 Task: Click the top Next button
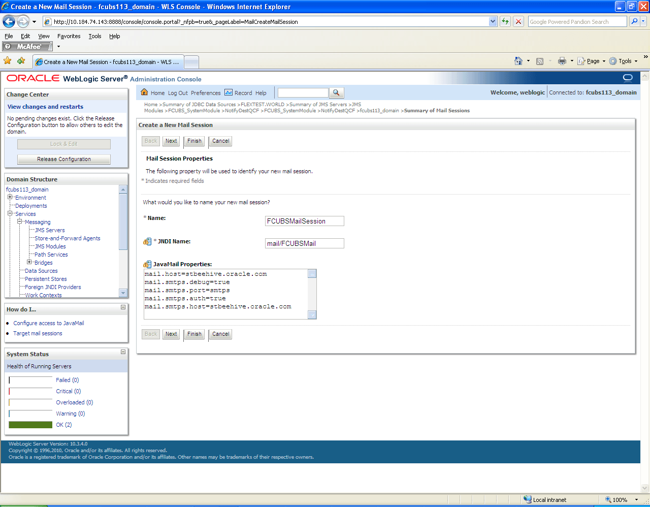[x=171, y=141]
